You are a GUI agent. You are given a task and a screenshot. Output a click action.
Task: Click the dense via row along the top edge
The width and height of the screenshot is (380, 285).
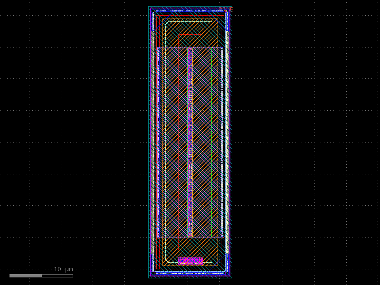pos(190,11)
